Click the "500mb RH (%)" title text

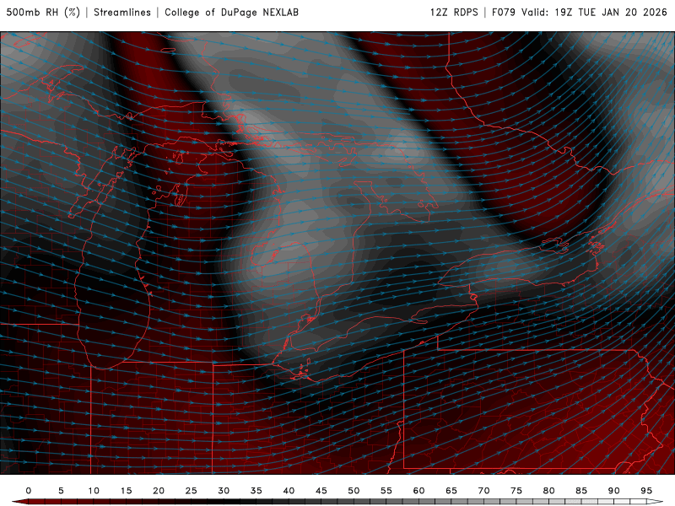pyautogui.click(x=43, y=12)
